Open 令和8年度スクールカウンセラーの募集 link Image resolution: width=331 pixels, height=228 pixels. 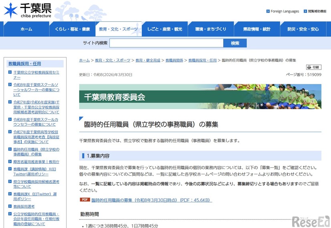pos(36,122)
